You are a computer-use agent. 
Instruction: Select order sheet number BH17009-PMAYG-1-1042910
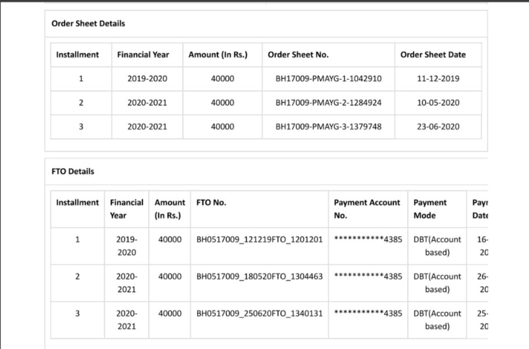coord(328,78)
